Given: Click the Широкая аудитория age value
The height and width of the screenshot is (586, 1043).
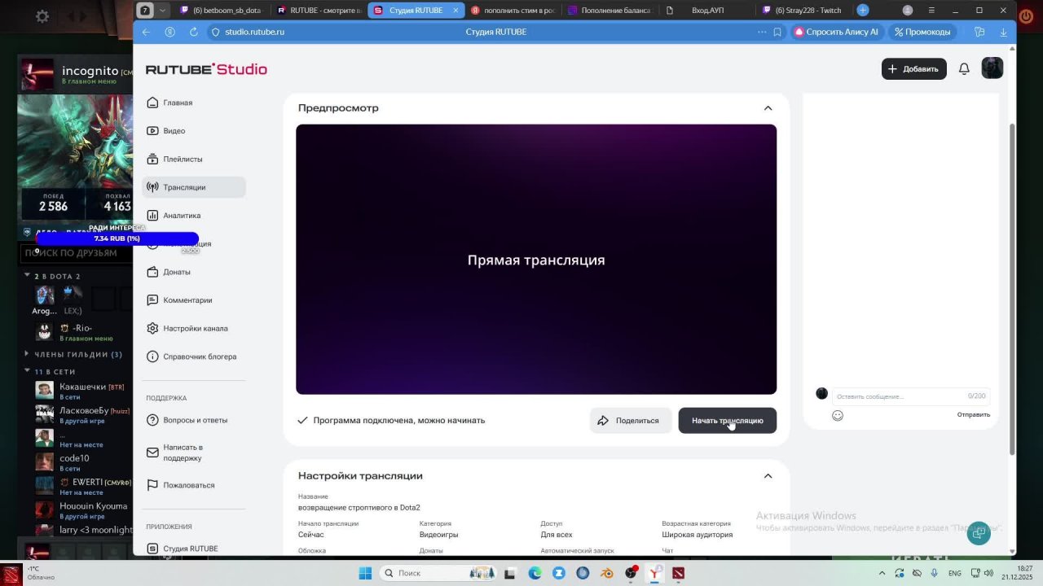Looking at the screenshot, I should pyautogui.click(x=697, y=535).
